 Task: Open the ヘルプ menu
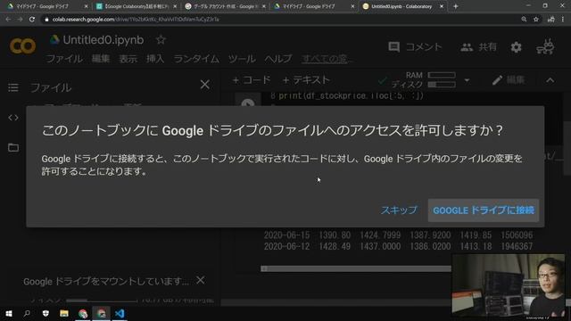(278, 59)
